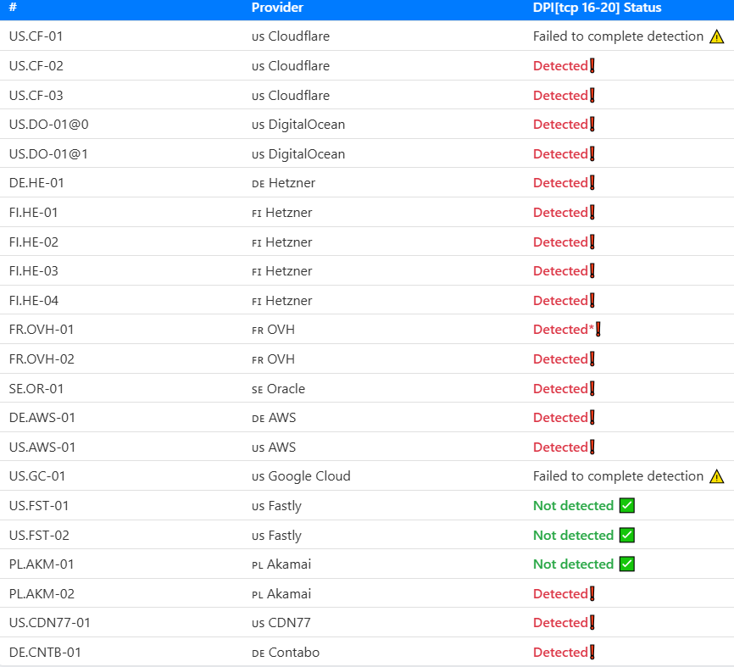
Task: Click 'US DigitalOcean' provider in US.DO-01@0 row
Action: 298,125
